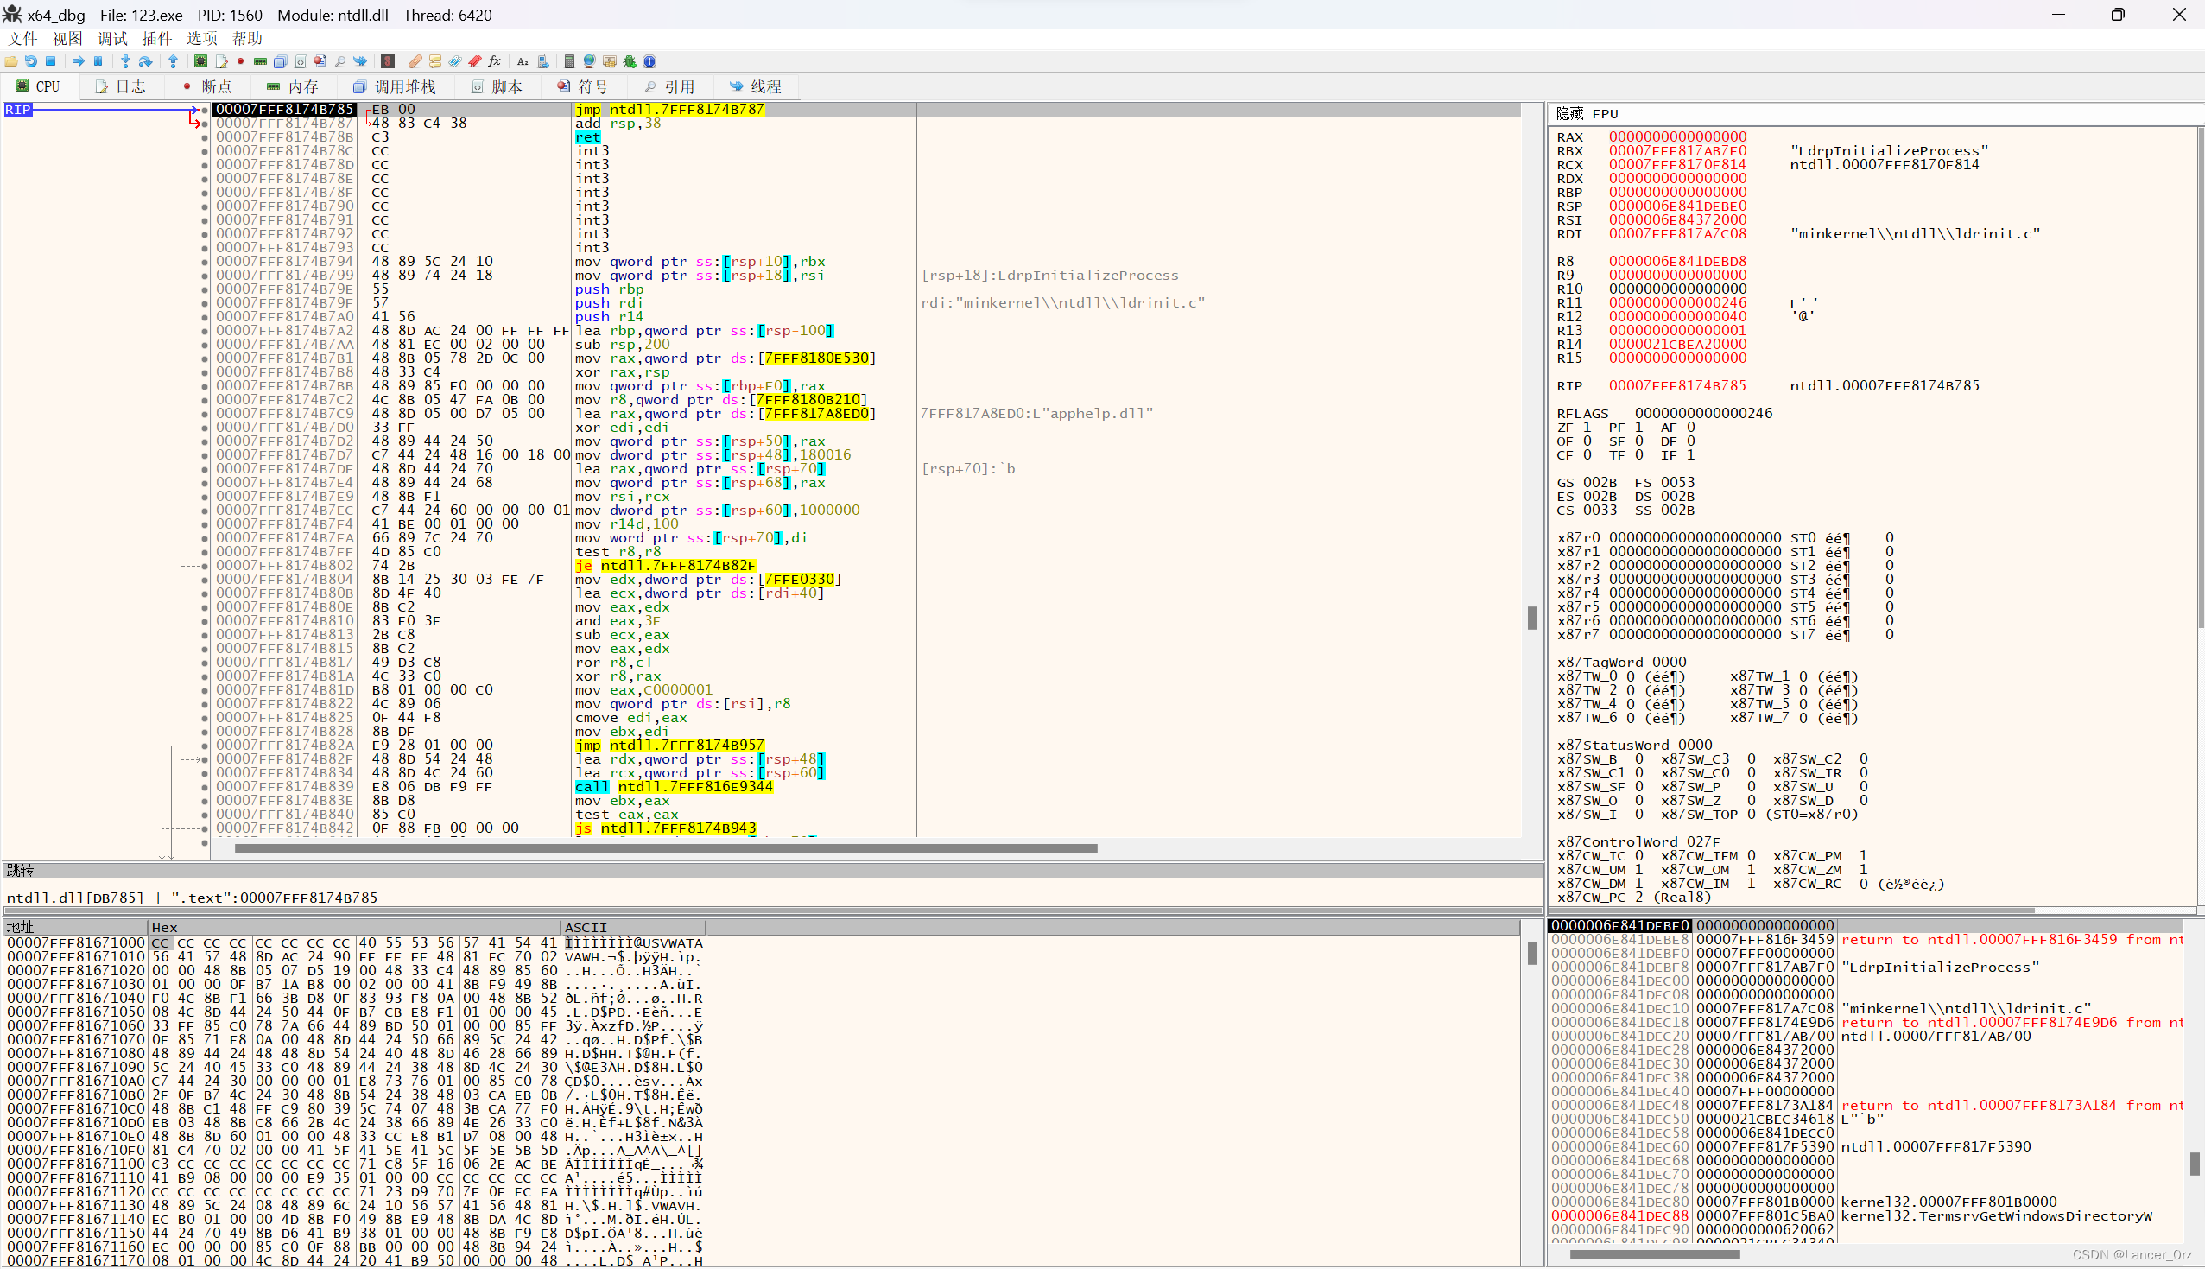Select the jmp ntdll.7FFF8174B957 instruction row
The width and height of the screenshot is (2205, 1269).
pos(669,746)
